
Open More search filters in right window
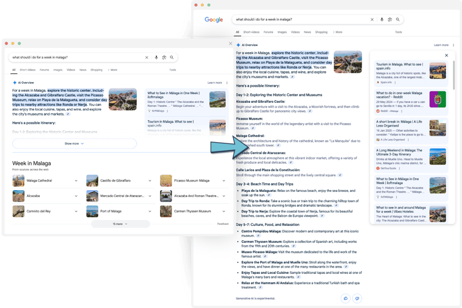point(338,32)
